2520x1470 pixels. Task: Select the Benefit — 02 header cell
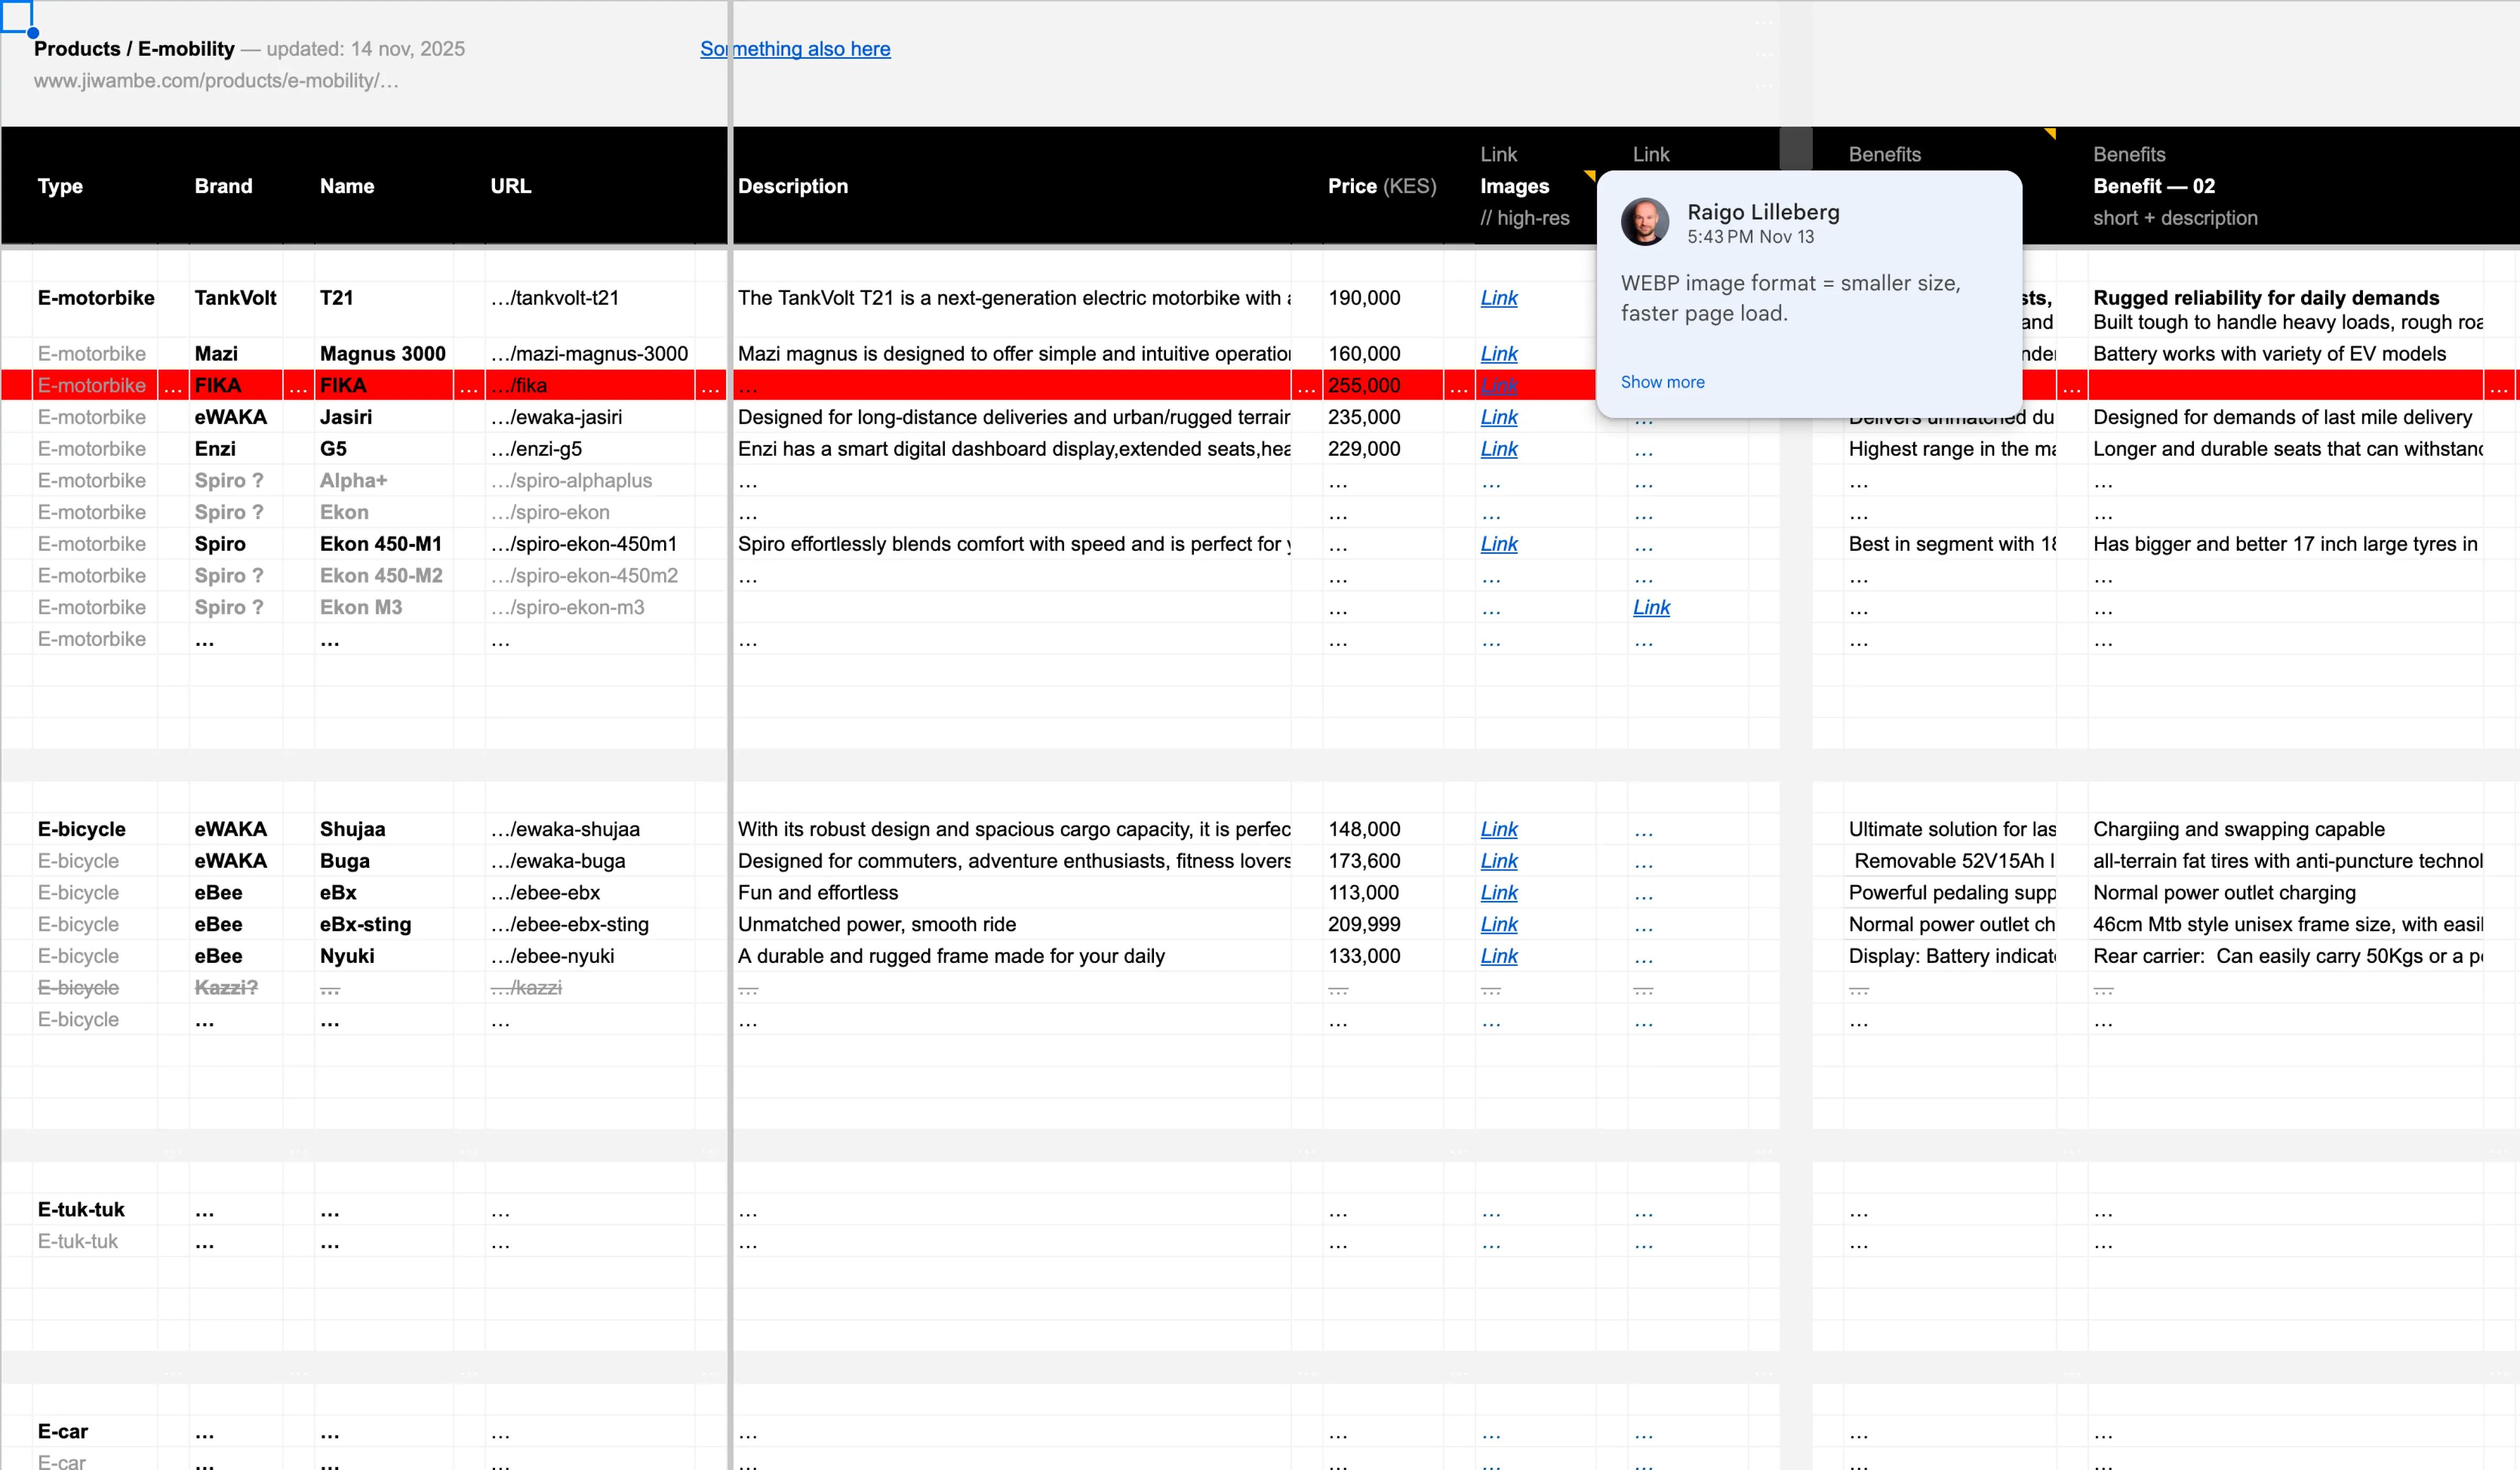pos(2154,186)
